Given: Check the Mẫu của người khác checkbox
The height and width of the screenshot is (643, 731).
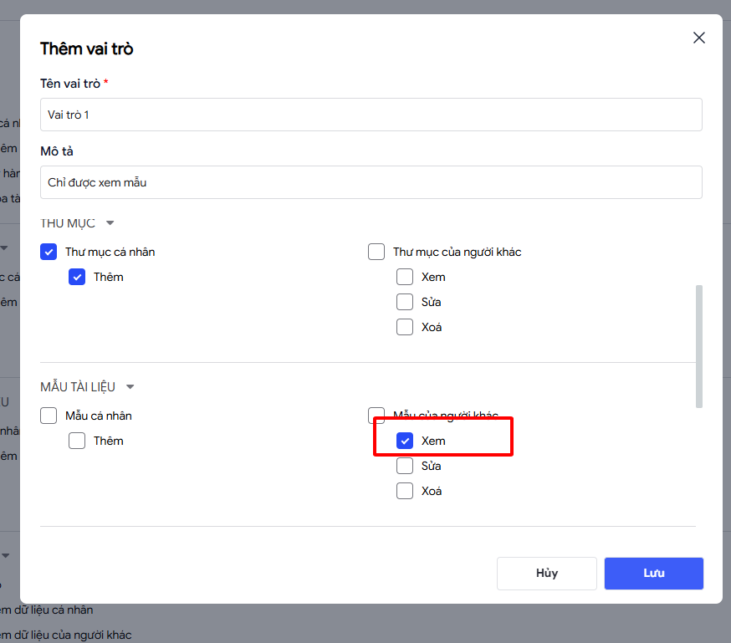Looking at the screenshot, I should (x=376, y=416).
